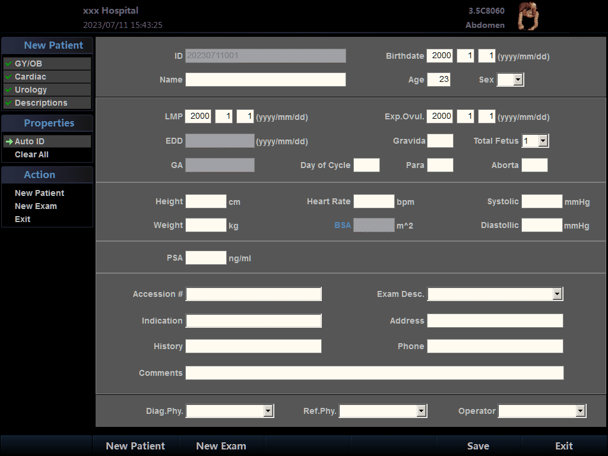The image size is (608, 456).
Task: Click the abdomen organ icon in header
Action: pyautogui.click(x=528, y=17)
